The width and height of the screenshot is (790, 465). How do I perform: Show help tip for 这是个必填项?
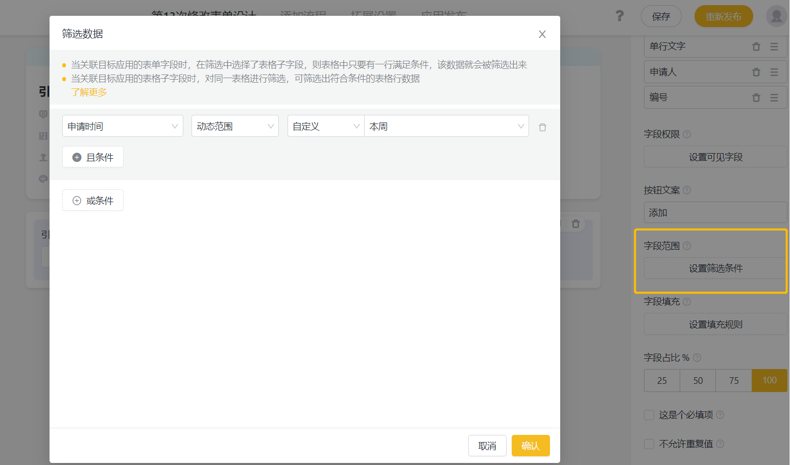720,415
